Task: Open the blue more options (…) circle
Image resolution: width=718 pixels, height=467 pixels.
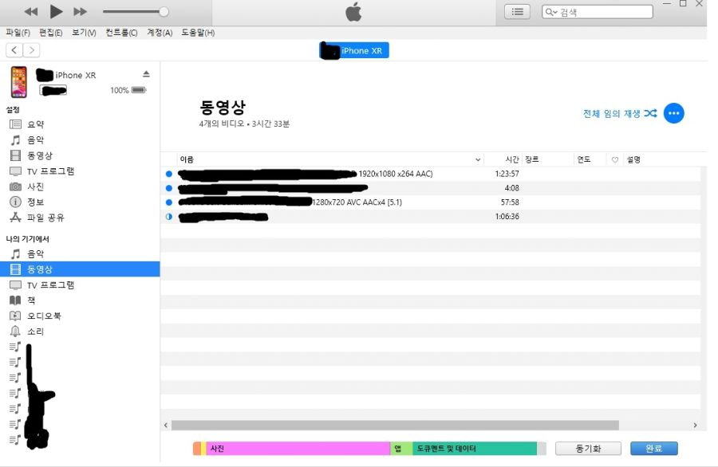Action: click(x=673, y=112)
